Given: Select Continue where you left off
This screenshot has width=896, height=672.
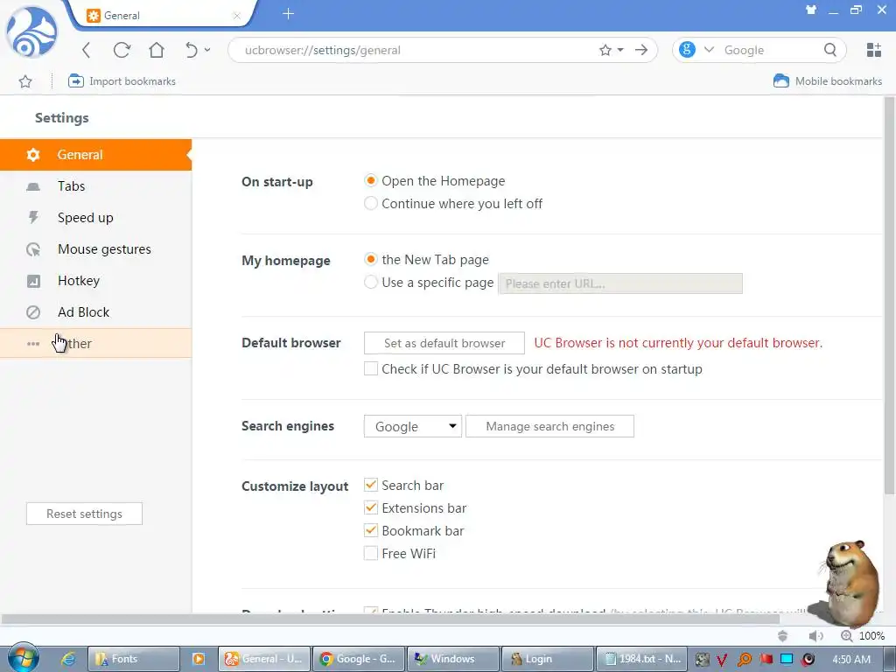Looking at the screenshot, I should (371, 203).
